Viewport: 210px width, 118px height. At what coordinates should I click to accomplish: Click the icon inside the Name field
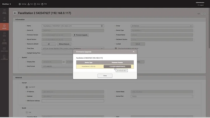102,26
